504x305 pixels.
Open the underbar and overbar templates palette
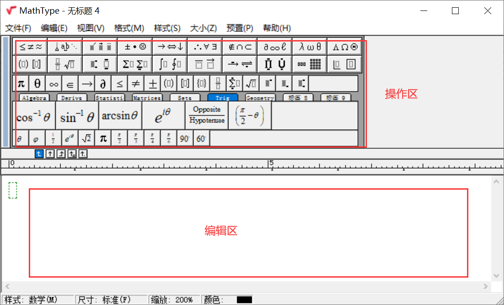(x=205, y=64)
